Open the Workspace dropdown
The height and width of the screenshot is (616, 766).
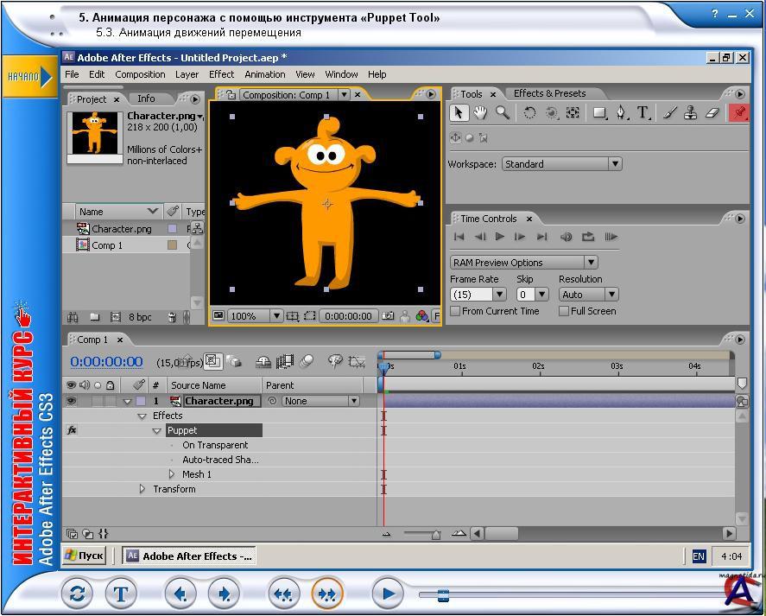561,163
